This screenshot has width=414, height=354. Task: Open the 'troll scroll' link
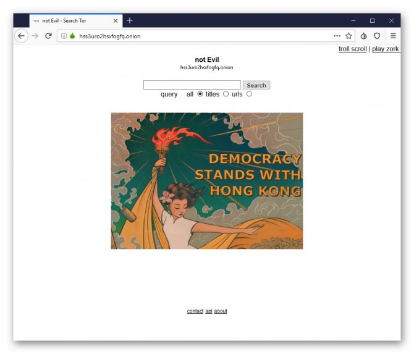click(352, 49)
